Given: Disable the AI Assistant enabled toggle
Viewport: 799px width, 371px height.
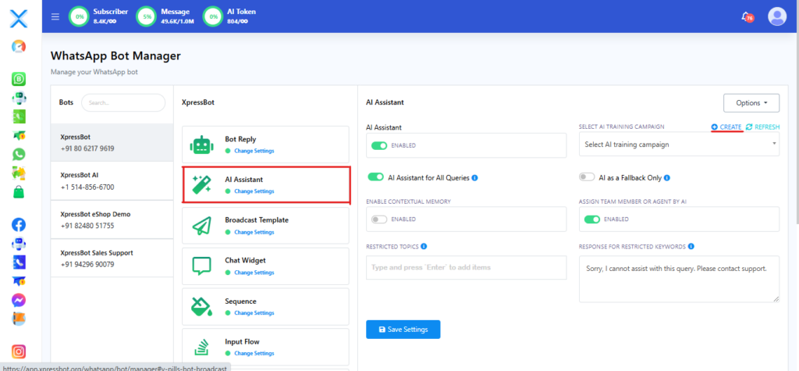Looking at the screenshot, I should (379, 145).
